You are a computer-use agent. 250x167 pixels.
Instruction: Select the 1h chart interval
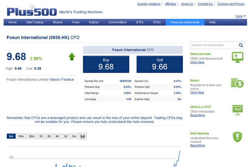point(41,136)
